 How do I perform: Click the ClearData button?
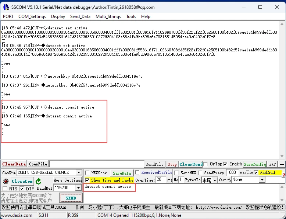coord(14,164)
